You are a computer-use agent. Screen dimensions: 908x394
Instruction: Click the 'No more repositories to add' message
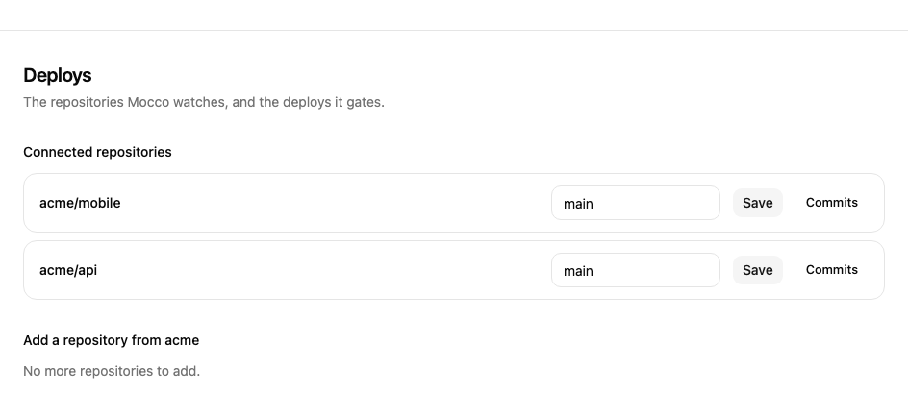click(x=112, y=371)
